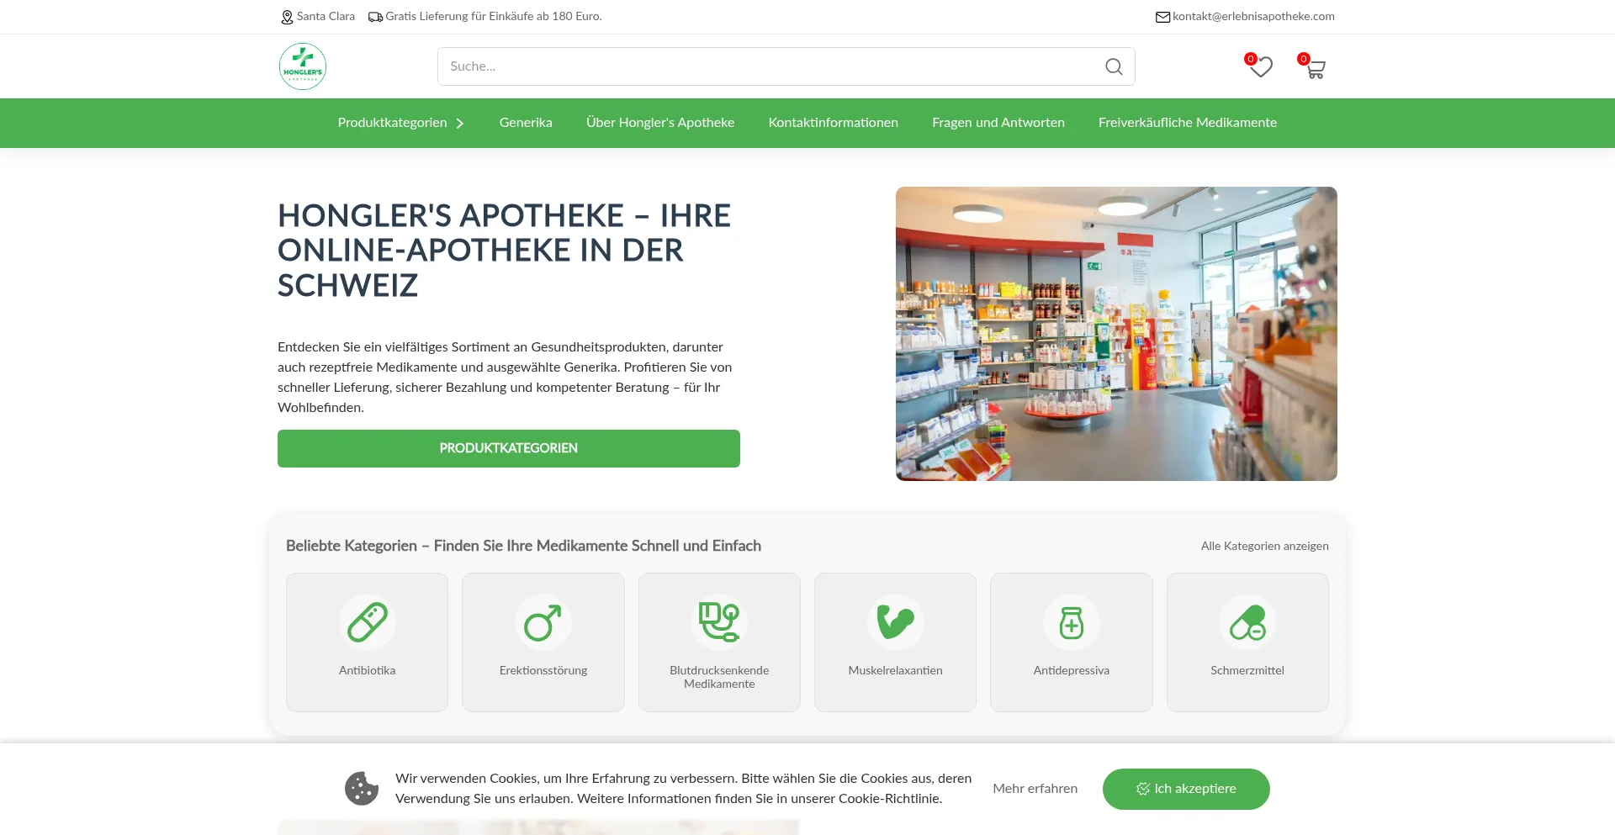Viewport: 1615px width, 835px height.
Task: Click the Gratis Lieferung notice text
Action: point(494,17)
